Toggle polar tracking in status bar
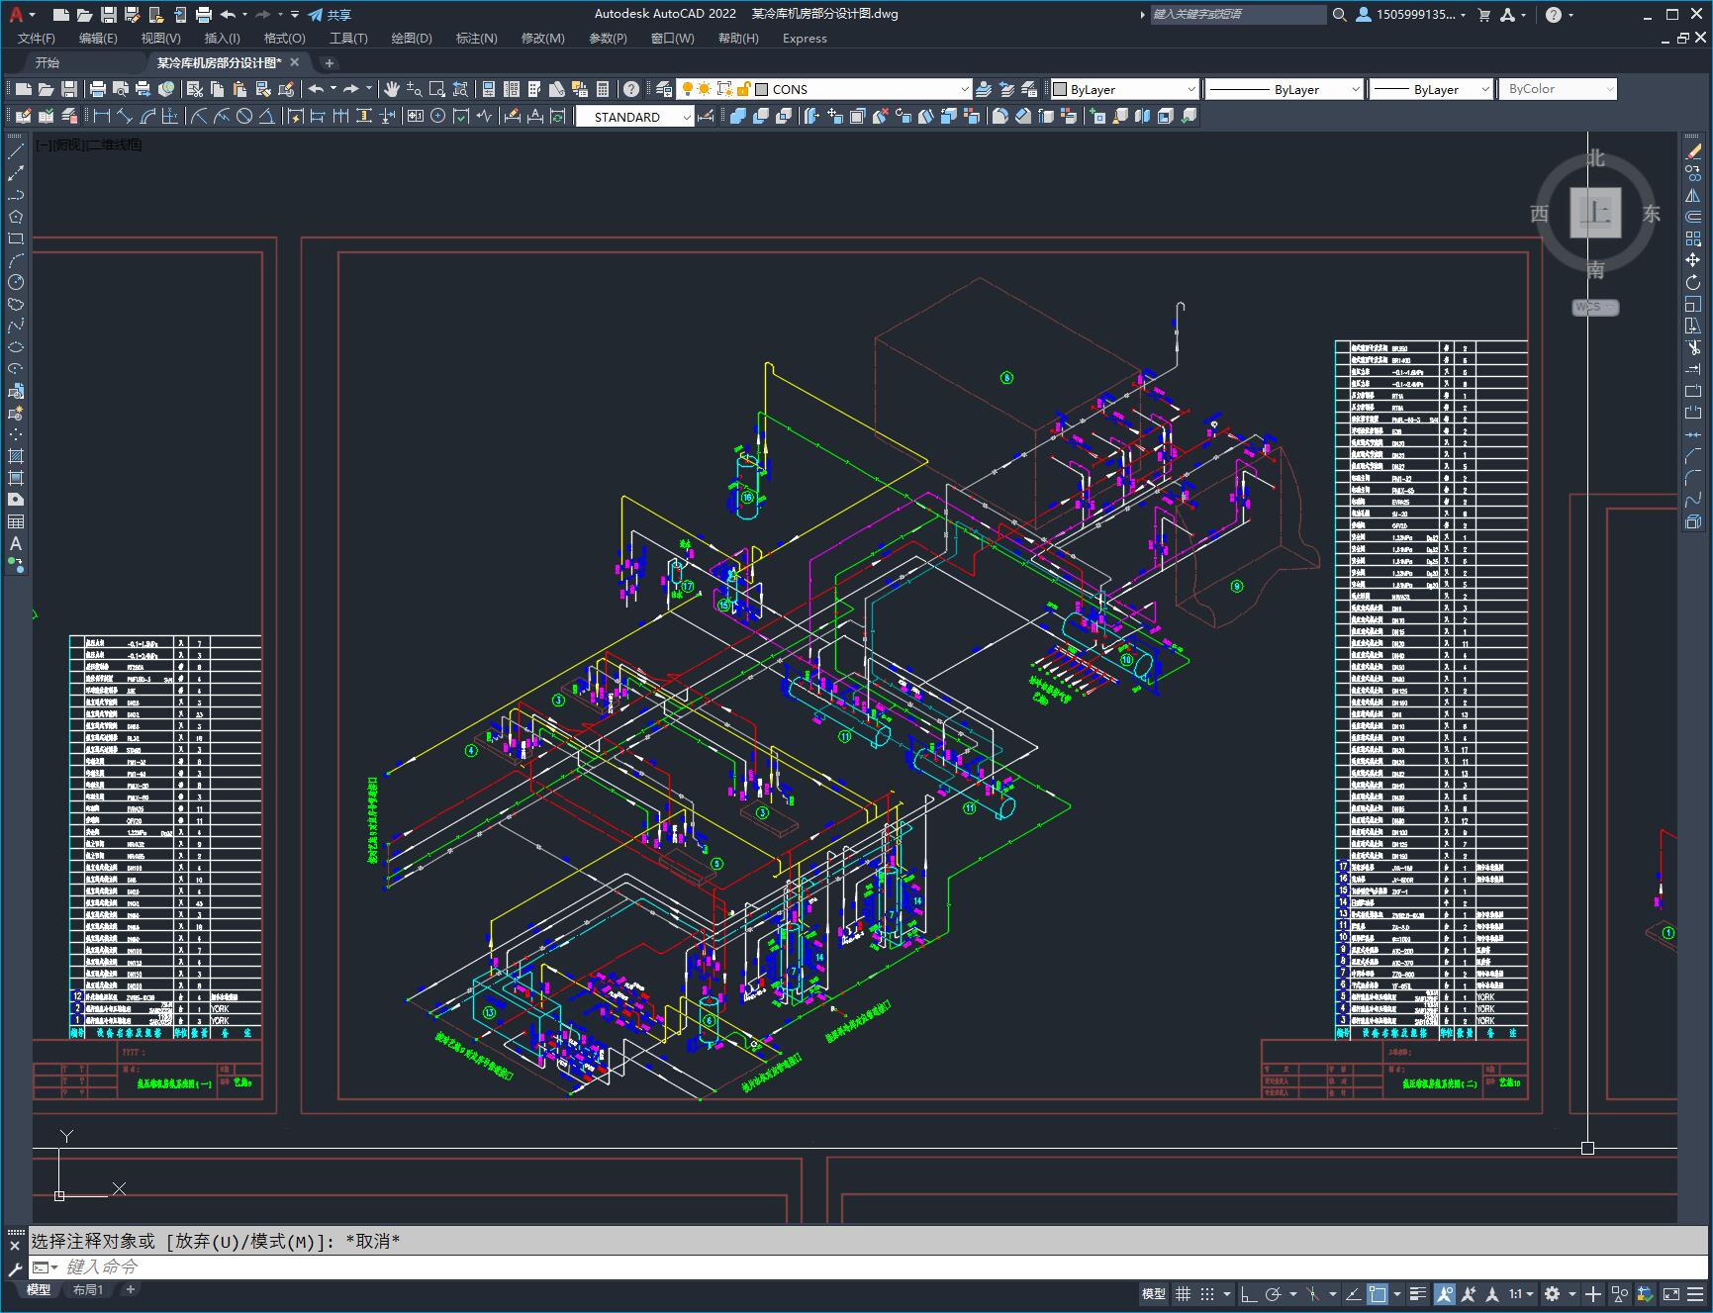Screen dimensions: 1713x1313 (1274, 1293)
